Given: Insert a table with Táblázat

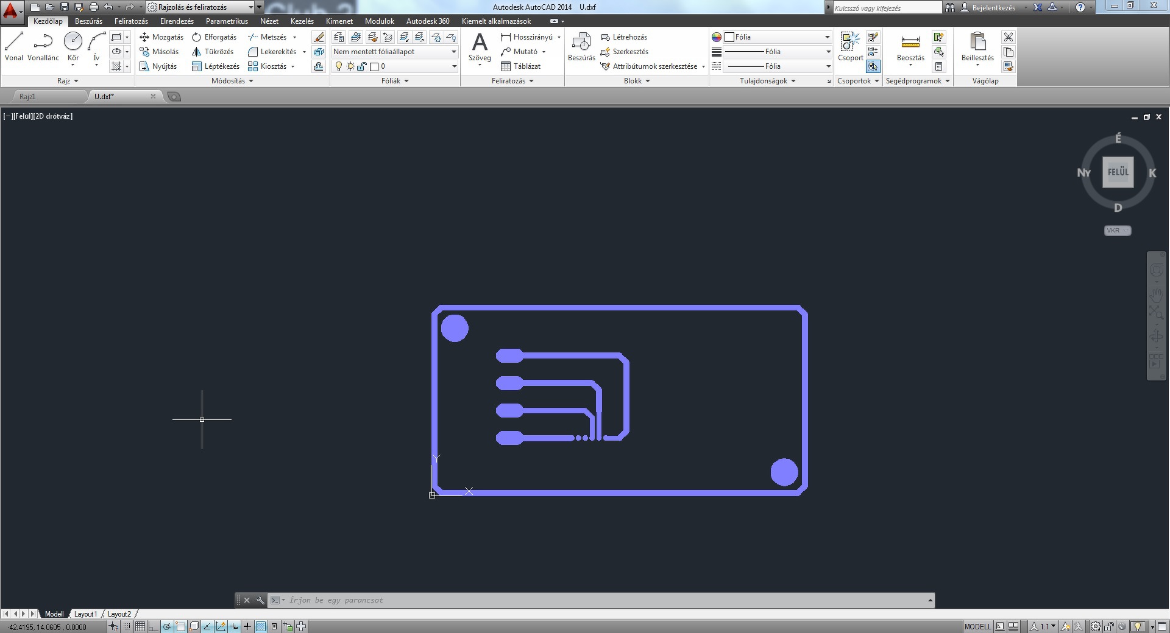Looking at the screenshot, I should tap(520, 66).
